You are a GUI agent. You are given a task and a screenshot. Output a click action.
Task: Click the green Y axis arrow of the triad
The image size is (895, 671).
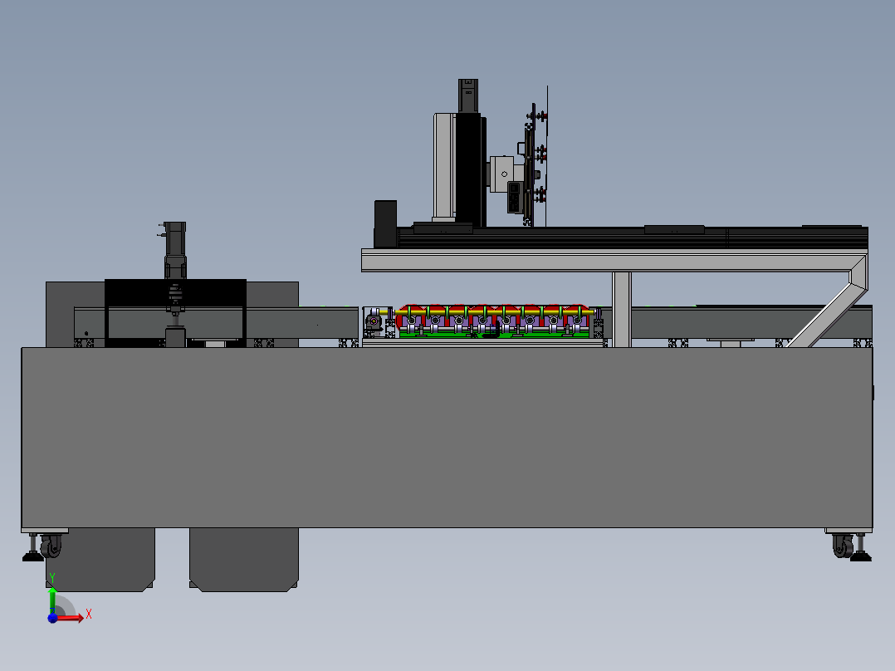(52, 599)
